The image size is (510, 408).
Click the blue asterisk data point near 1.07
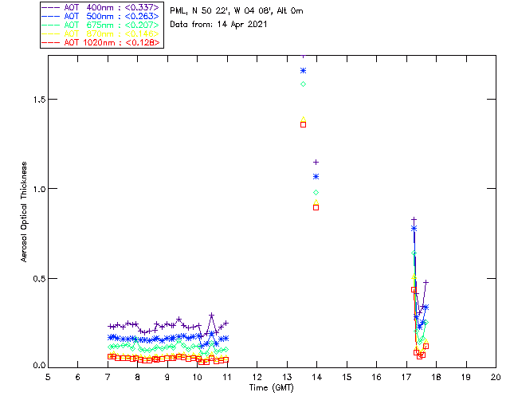coord(316,177)
